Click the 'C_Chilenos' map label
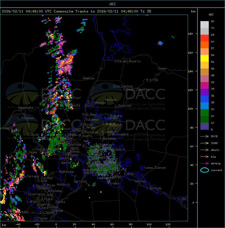225x228 pixels. pyautogui.click(x=26, y=118)
